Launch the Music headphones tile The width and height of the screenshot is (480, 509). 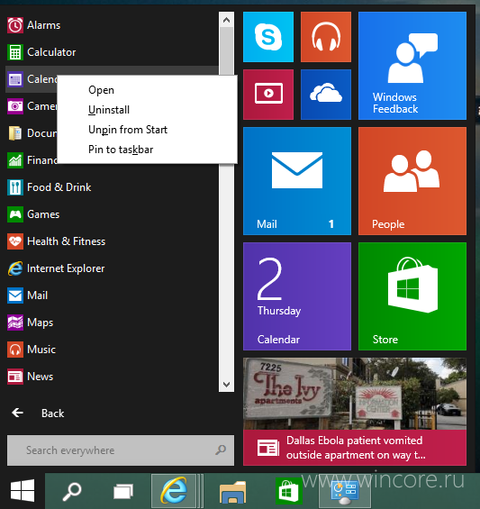point(326,37)
